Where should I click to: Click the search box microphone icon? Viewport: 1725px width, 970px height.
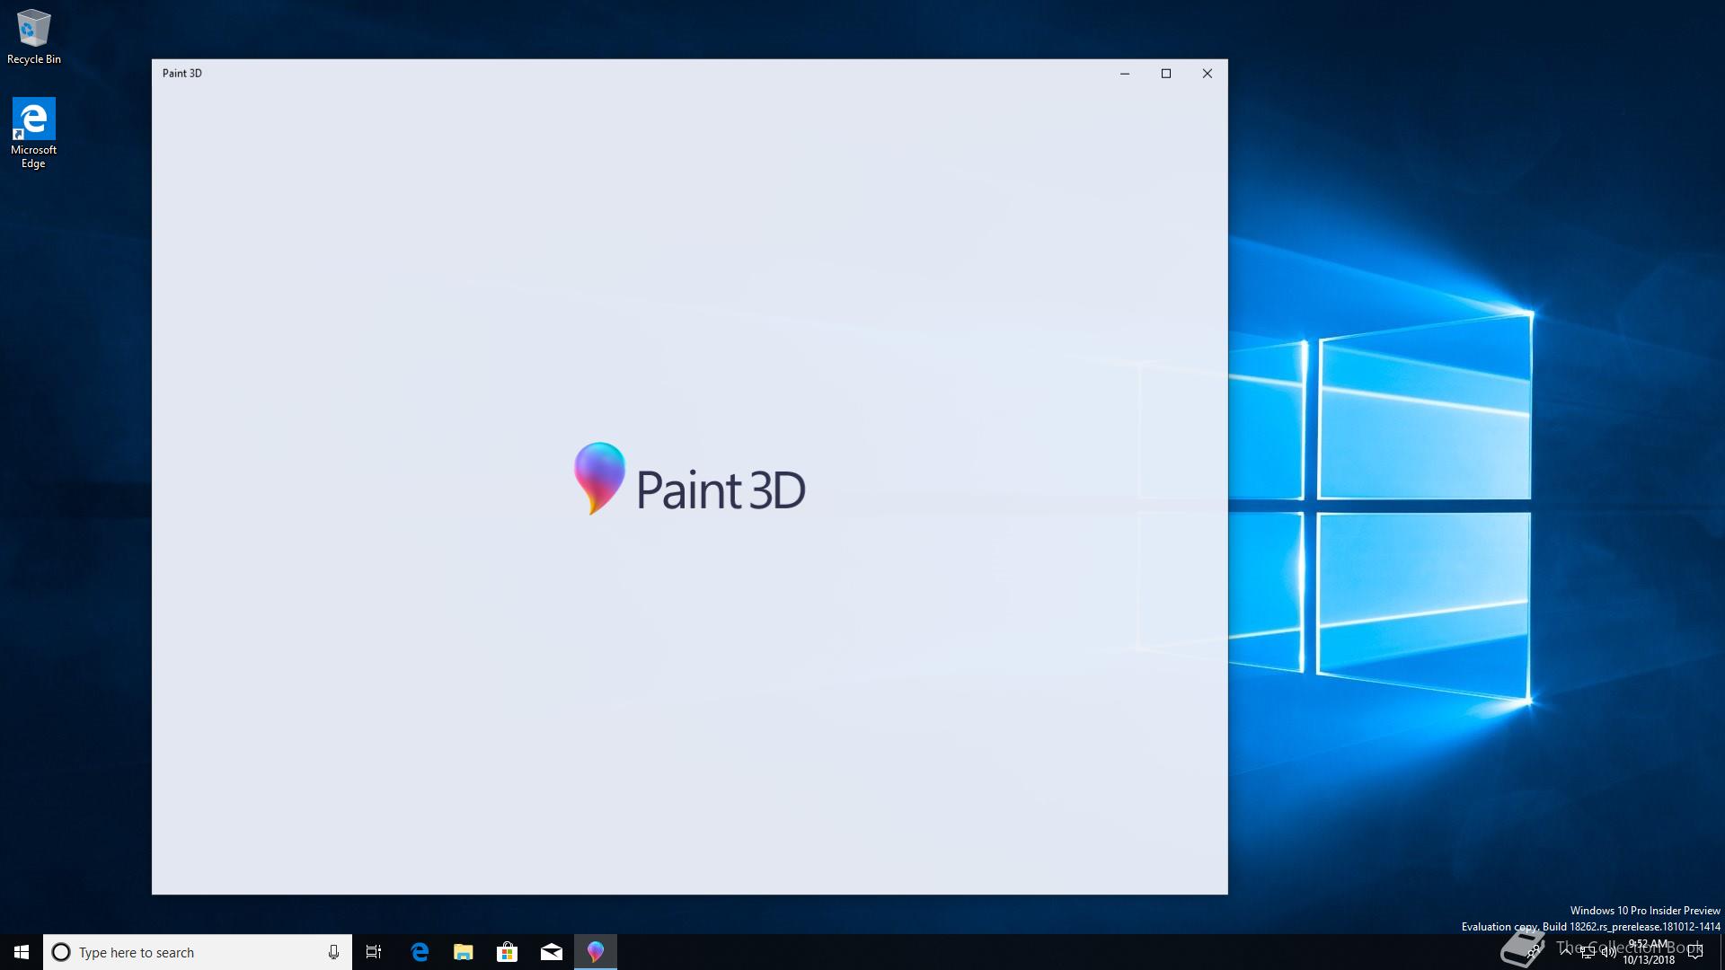[333, 952]
